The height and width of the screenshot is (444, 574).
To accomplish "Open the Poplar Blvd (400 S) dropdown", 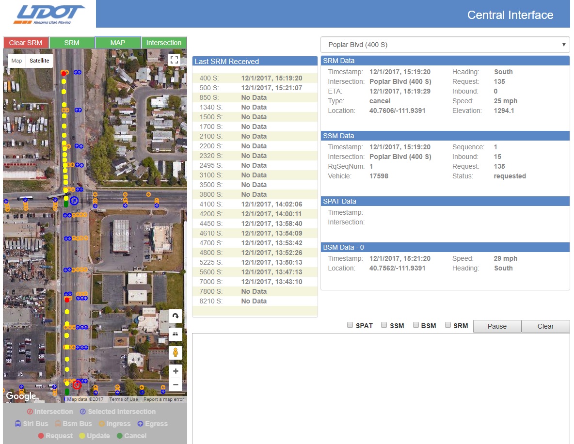I will coord(445,45).
